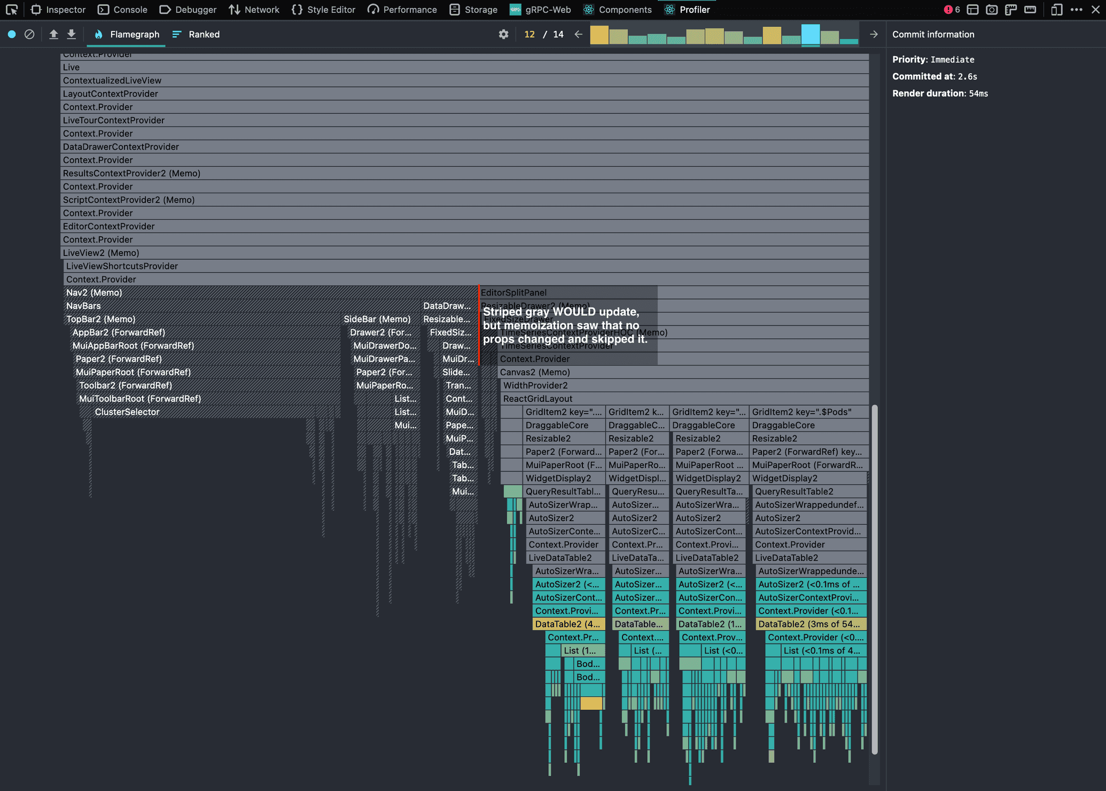Take a screenshot with camera icon

[x=992, y=10]
